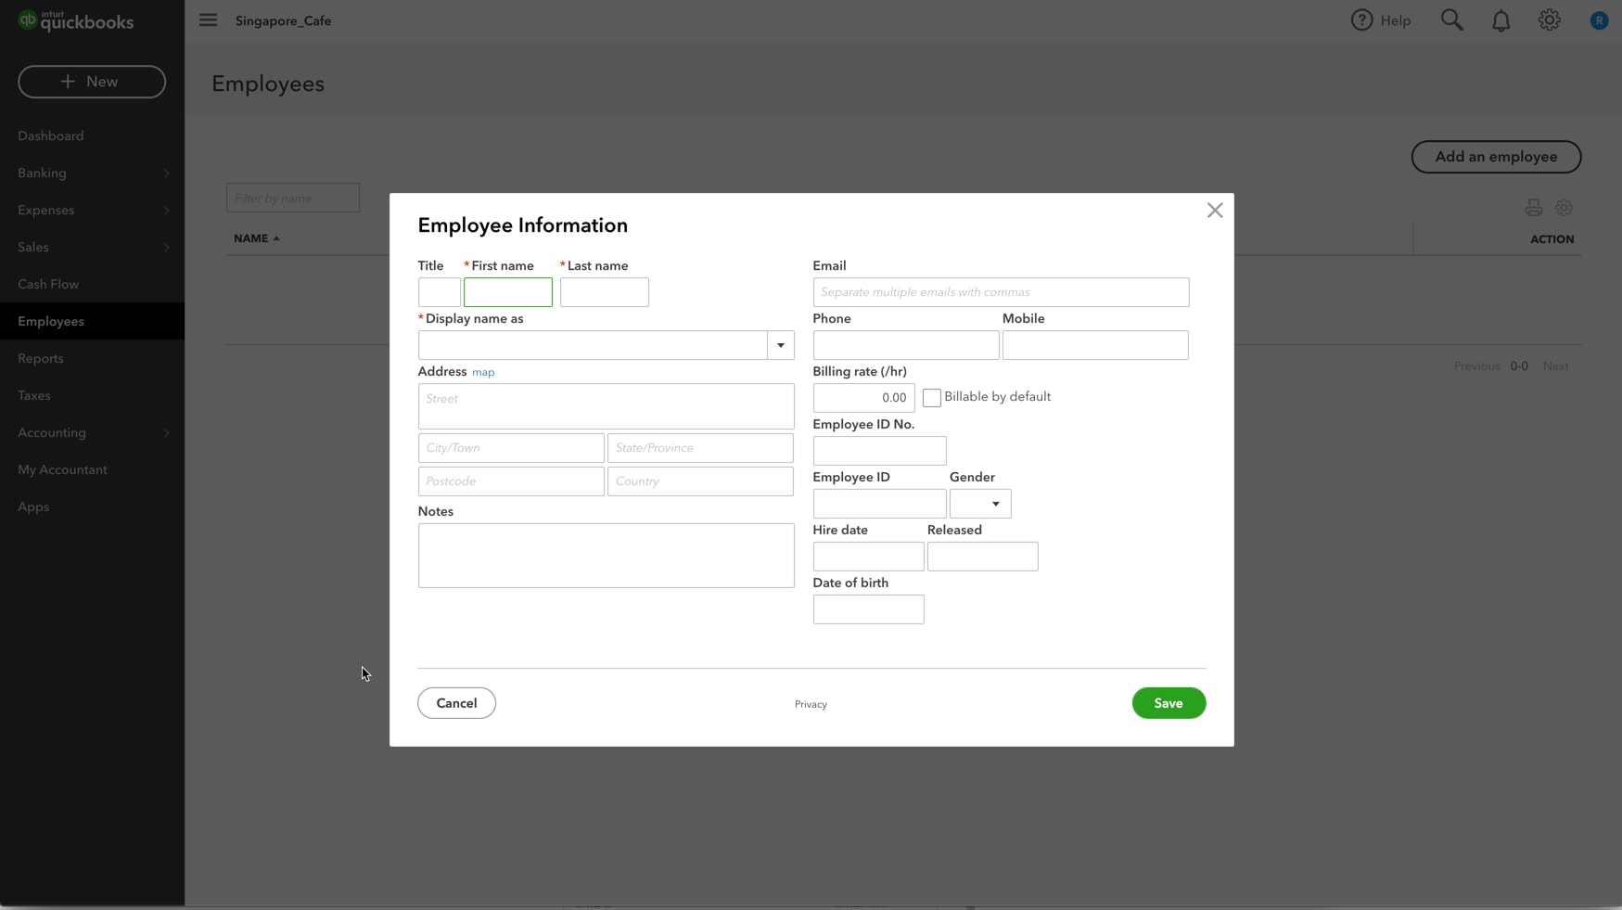This screenshot has width=1622, height=910.
Task: Click Privacy at the bottom of the dialog
Action: 810,704
